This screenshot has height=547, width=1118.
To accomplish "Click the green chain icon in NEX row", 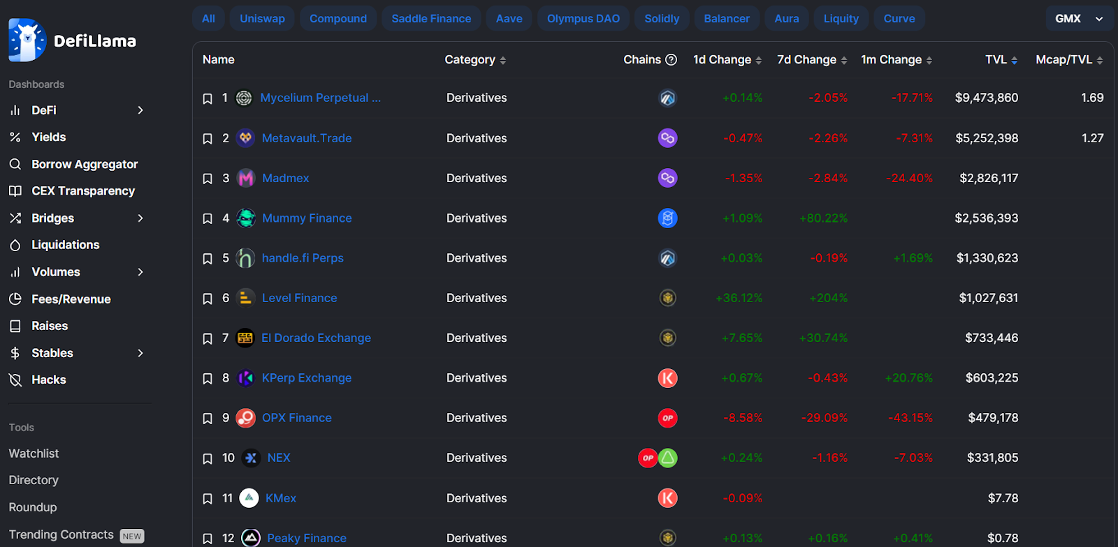I will [668, 458].
